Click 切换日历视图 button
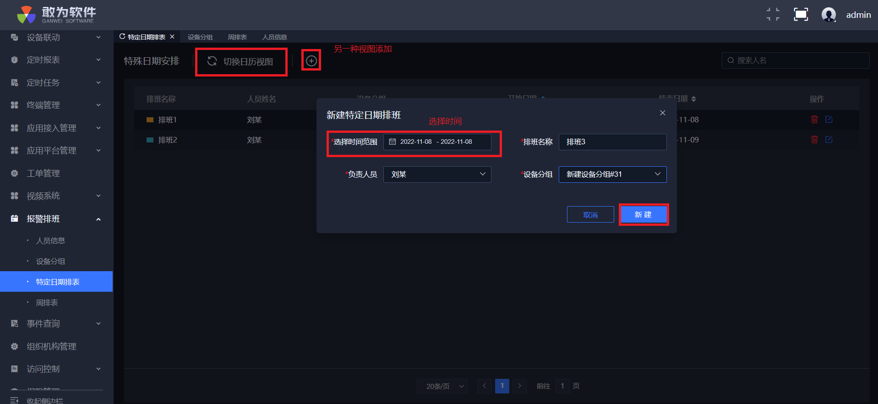The width and height of the screenshot is (878, 404). pyautogui.click(x=241, y=62)
